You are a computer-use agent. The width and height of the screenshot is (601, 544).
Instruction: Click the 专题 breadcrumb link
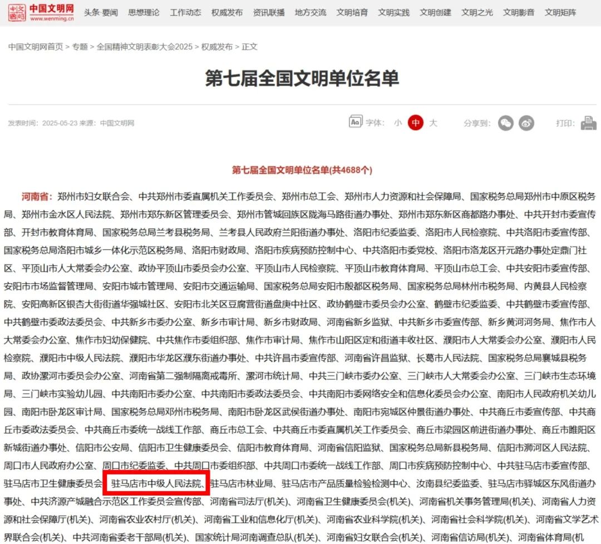pyautogui.click(x=80, y=47)
